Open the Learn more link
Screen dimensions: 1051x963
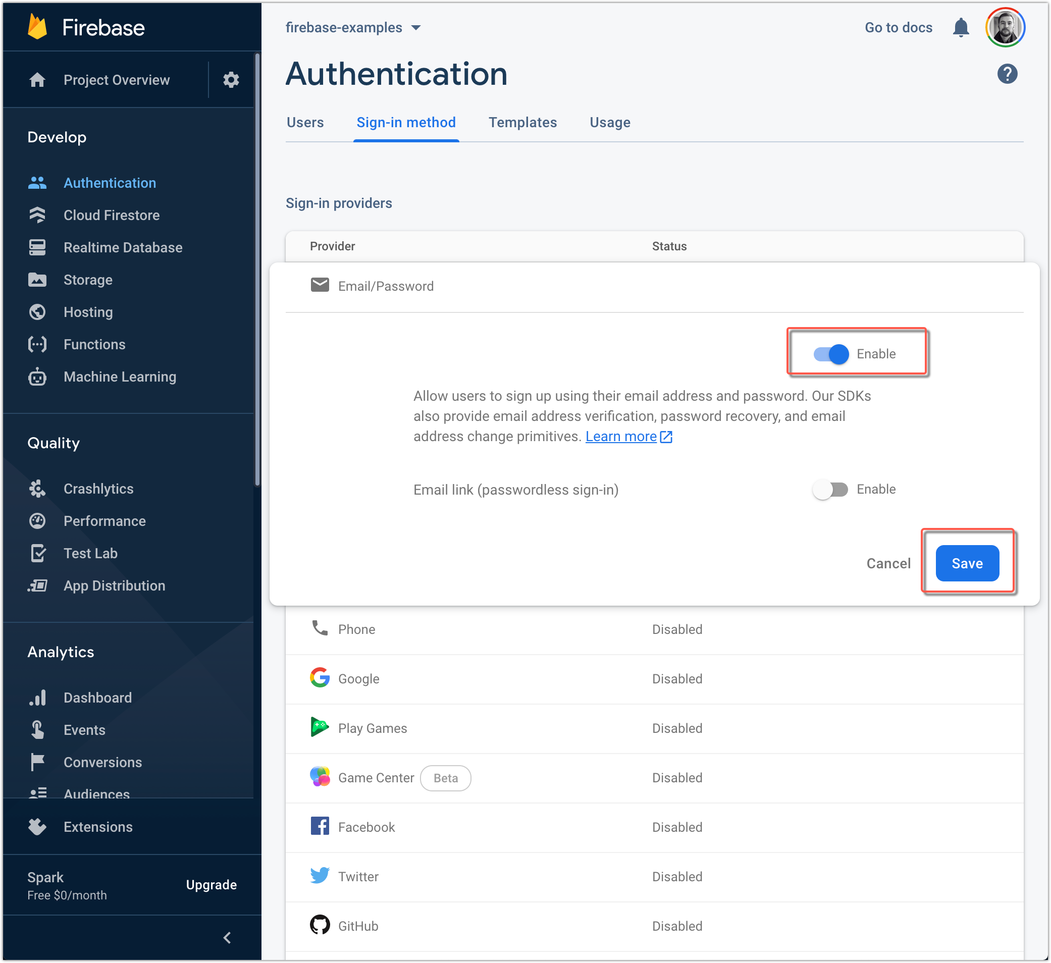pos(628,436)
